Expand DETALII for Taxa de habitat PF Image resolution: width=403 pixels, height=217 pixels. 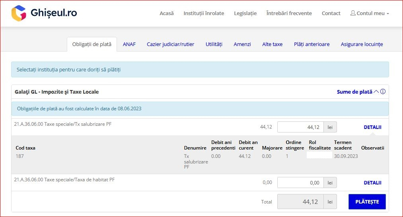372,183
